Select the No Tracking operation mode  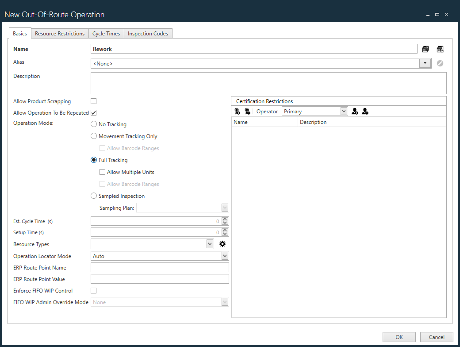(x=93, y=124)
